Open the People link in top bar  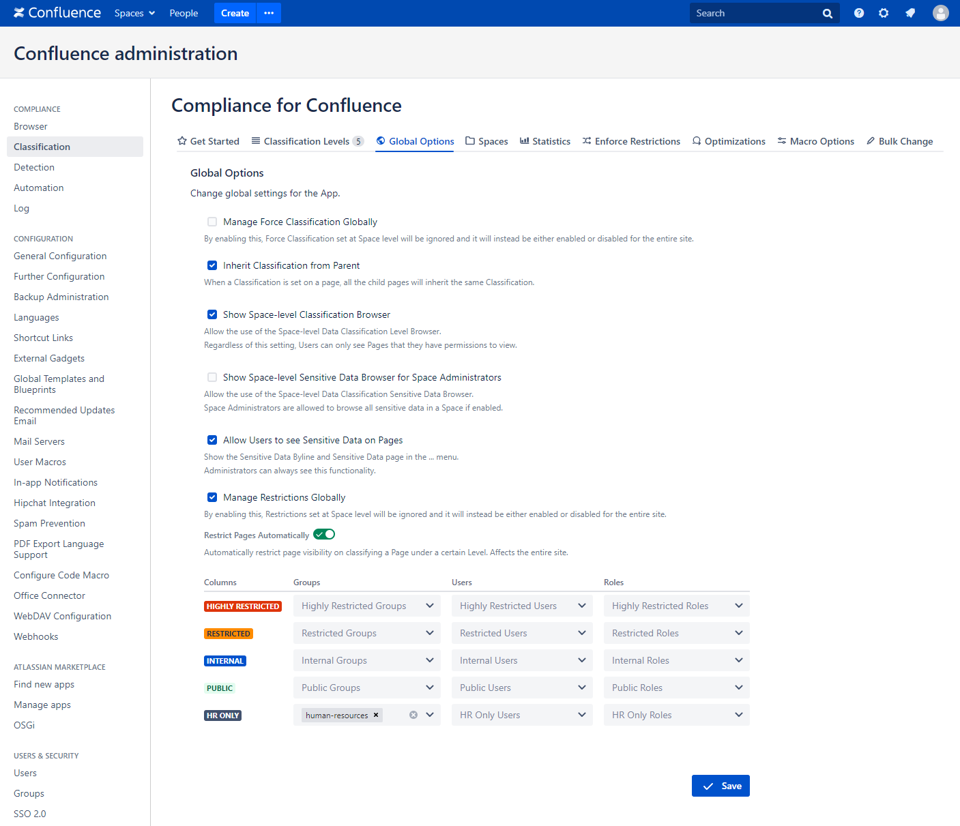[x=184, y=13]
